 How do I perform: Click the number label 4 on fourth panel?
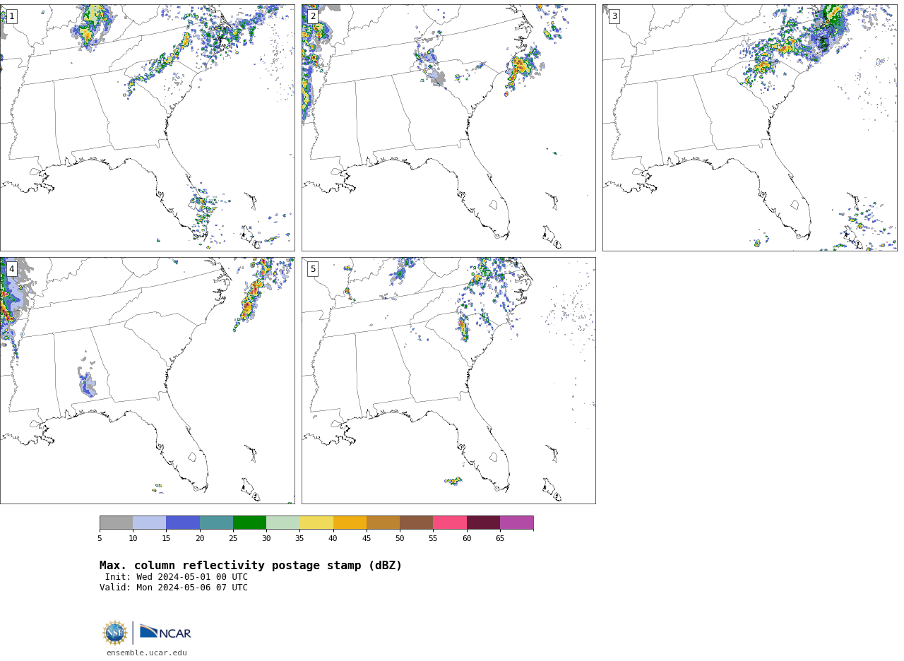point(11,269)
